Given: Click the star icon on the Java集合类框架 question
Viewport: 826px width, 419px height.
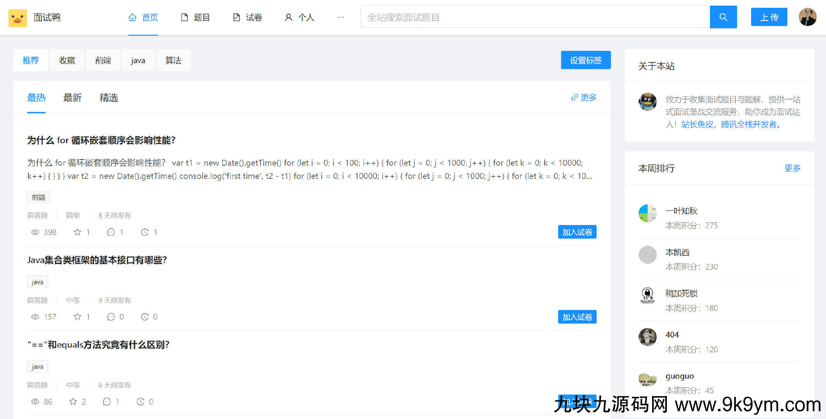Looking at the screenshot, I should tap(77, 317).
